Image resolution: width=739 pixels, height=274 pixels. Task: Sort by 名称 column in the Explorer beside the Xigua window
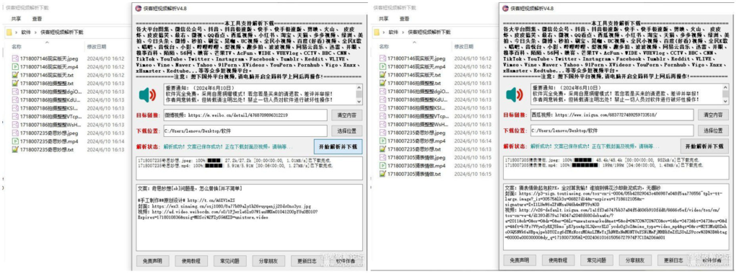(384, 47)
